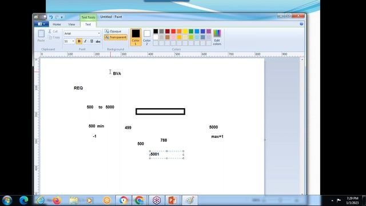
Task: Open Google Chrome from taskbar
Action: pyautogui.click(x=140, y=200)
